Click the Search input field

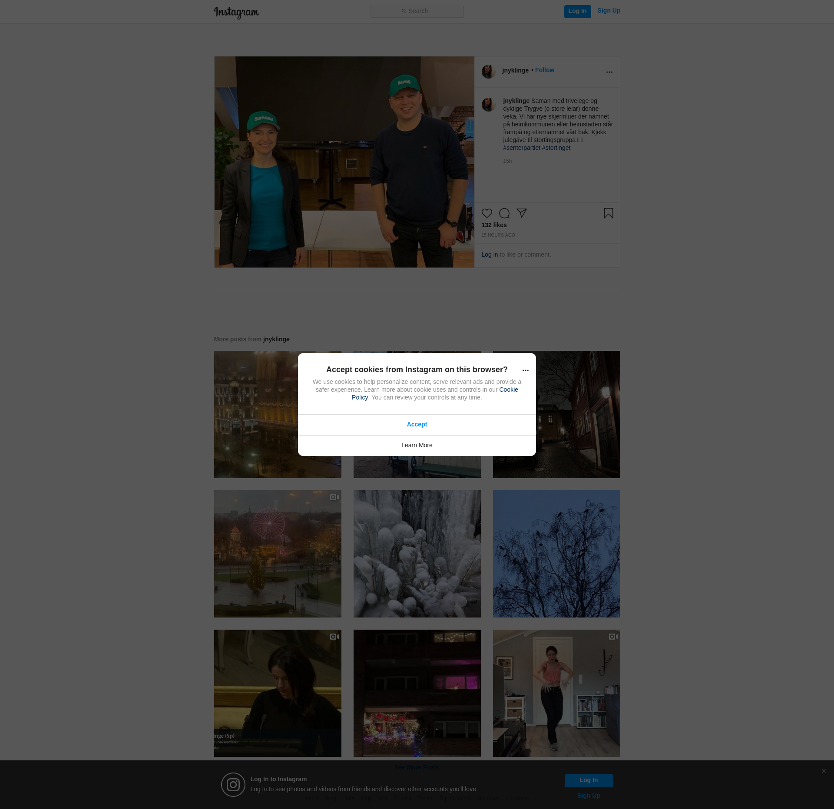417,11
